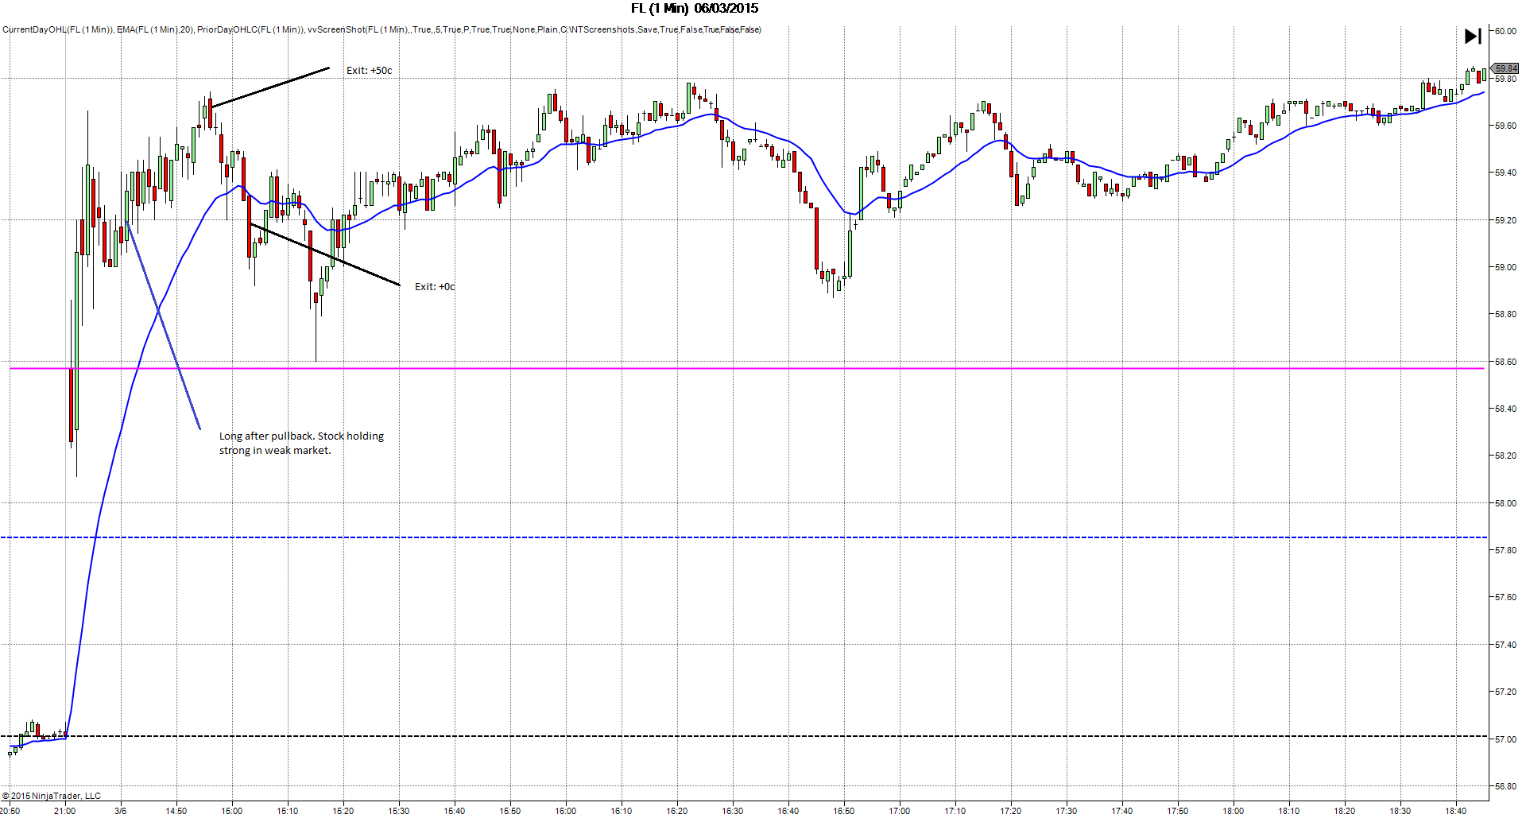Click the 16:20 time axis label

tap(677, 811)
